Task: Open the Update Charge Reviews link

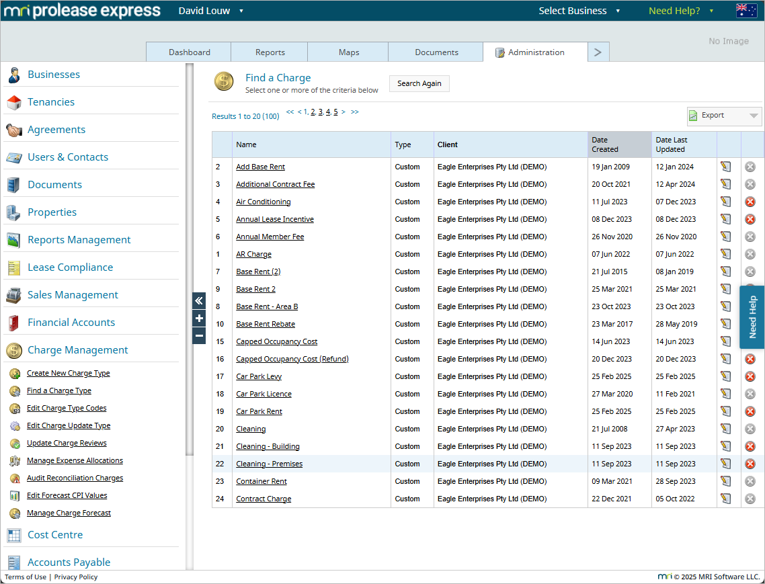Action: pos(67,443)
